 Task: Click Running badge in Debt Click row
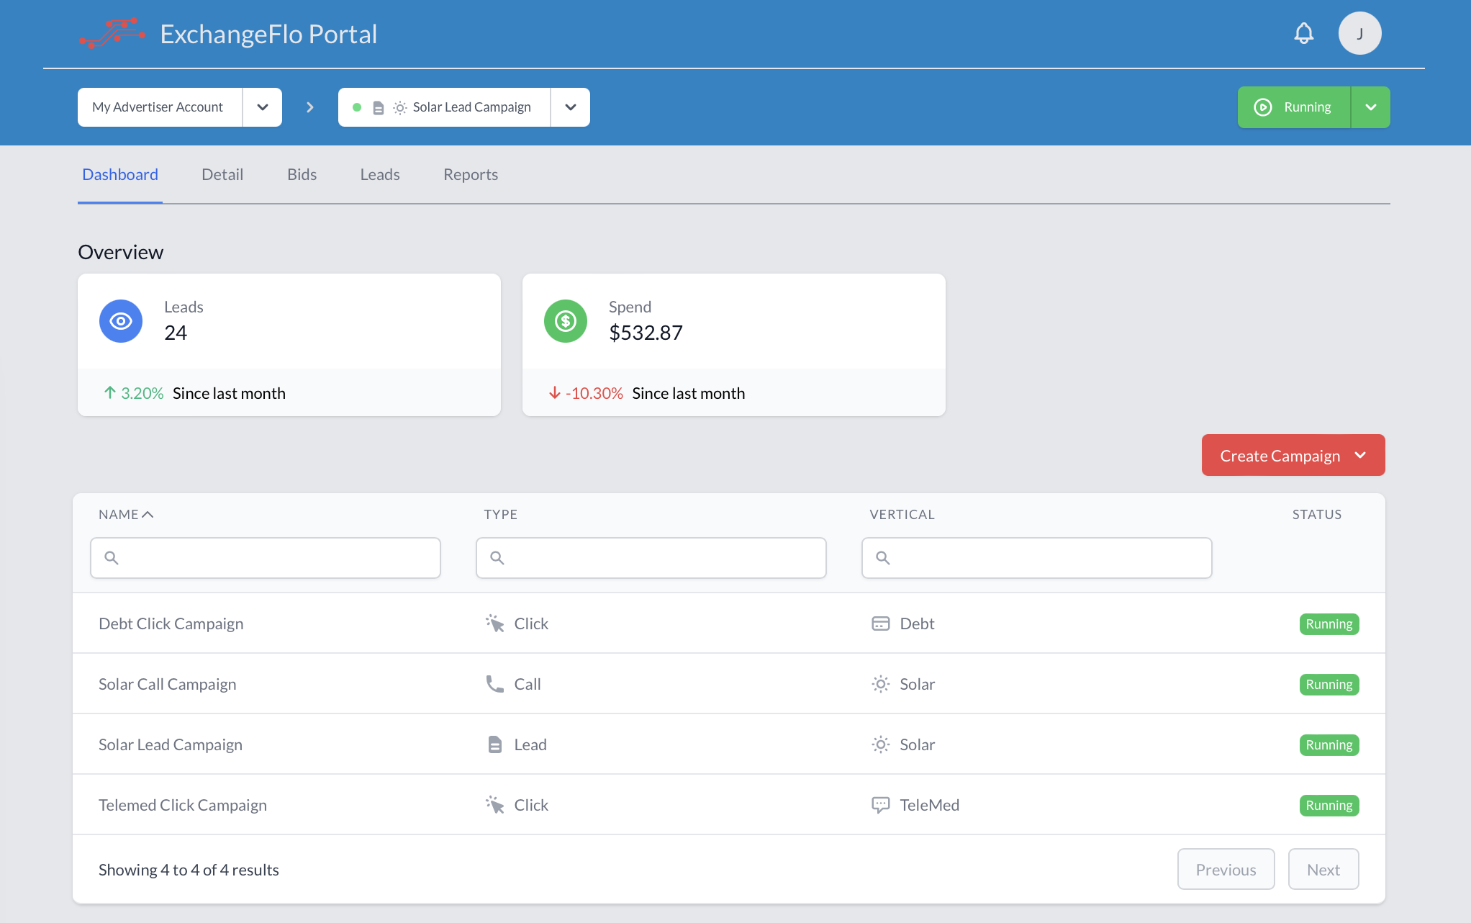(1329, 623)
